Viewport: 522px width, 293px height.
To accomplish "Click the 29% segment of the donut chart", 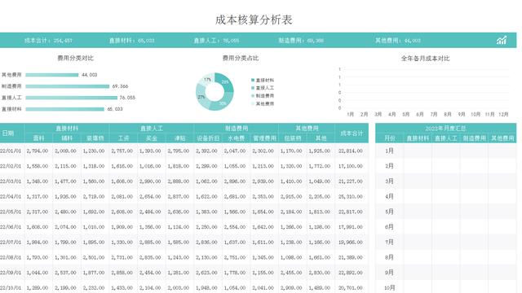I will [226, 83].
